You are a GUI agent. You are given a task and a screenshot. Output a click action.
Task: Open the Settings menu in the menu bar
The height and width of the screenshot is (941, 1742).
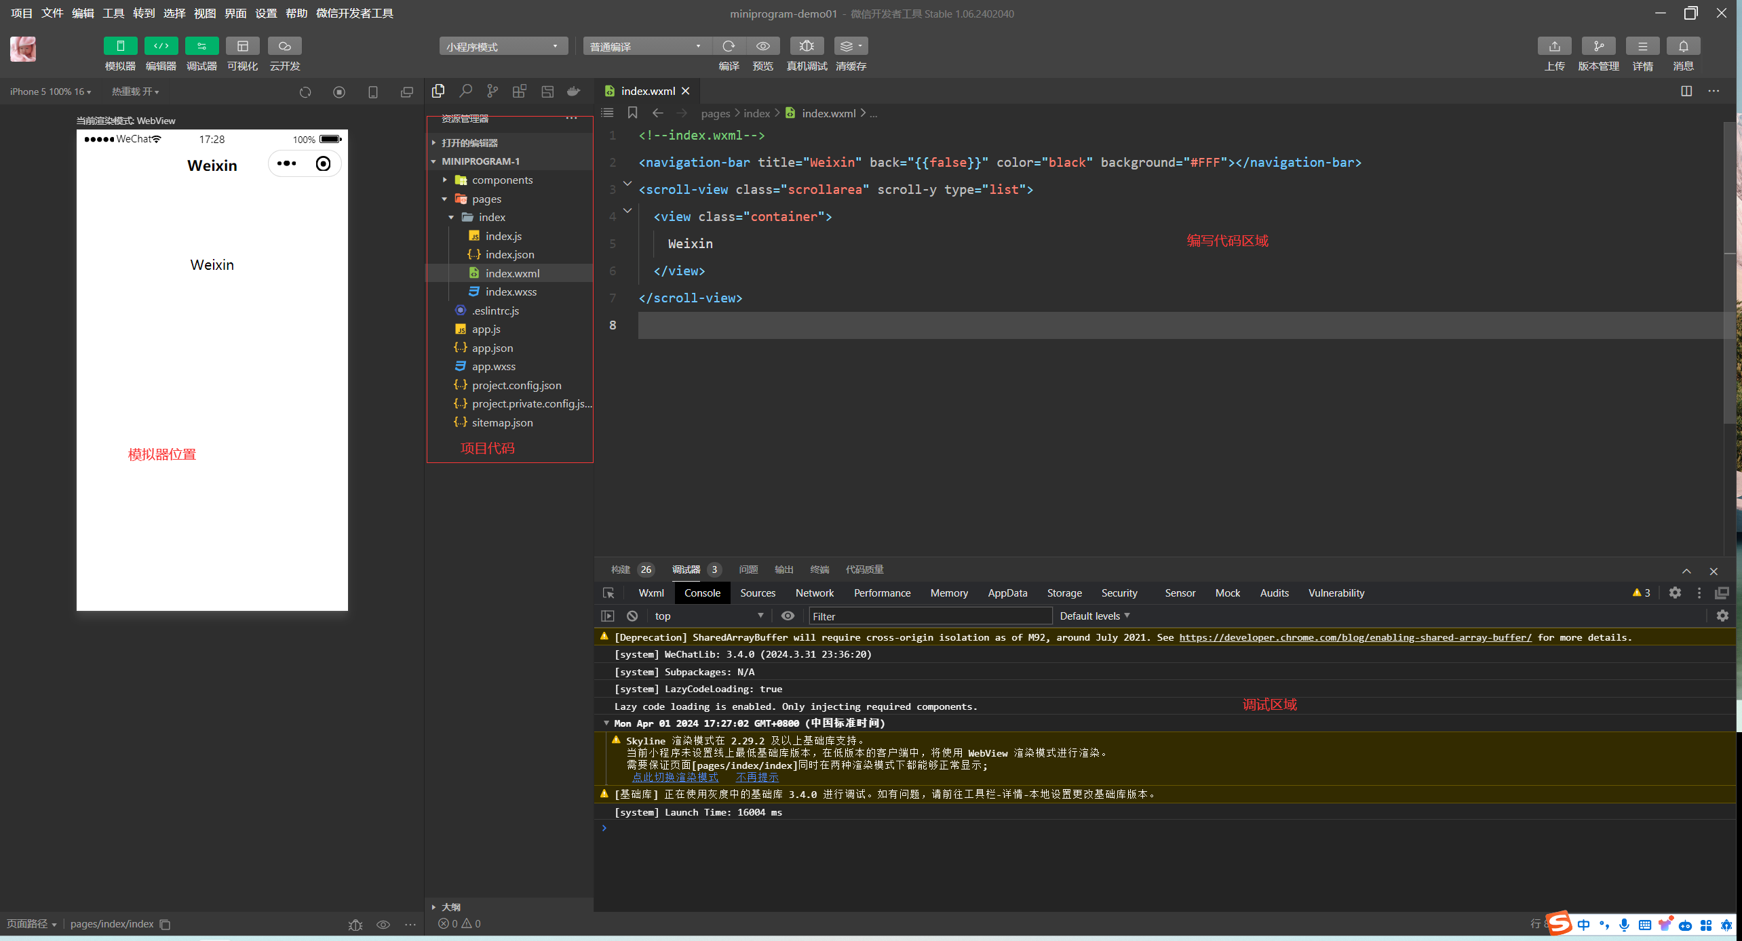tap(266, 13)
